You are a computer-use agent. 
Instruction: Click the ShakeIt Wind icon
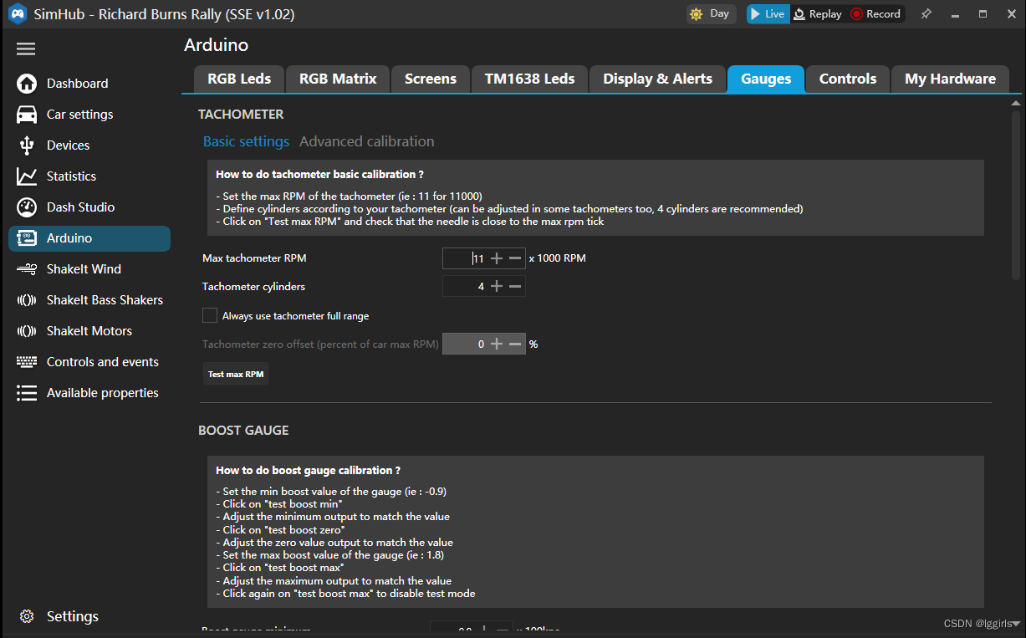coord(27,269)
